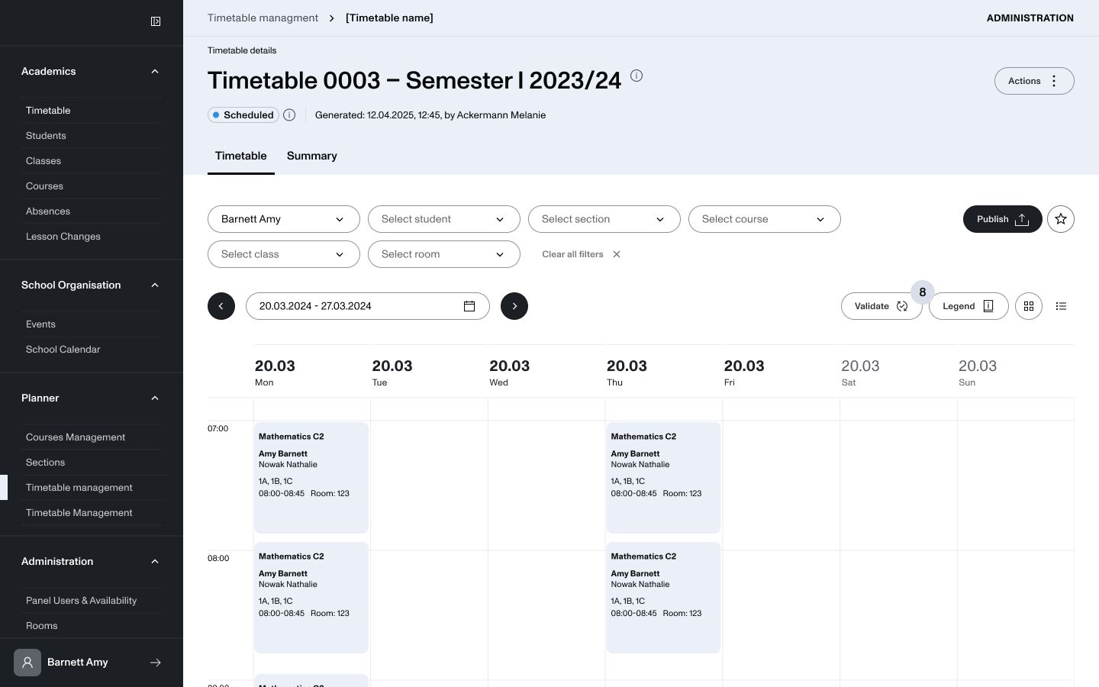Switch to the list view
1099x687 pixels.
[x=1061, y=306]
